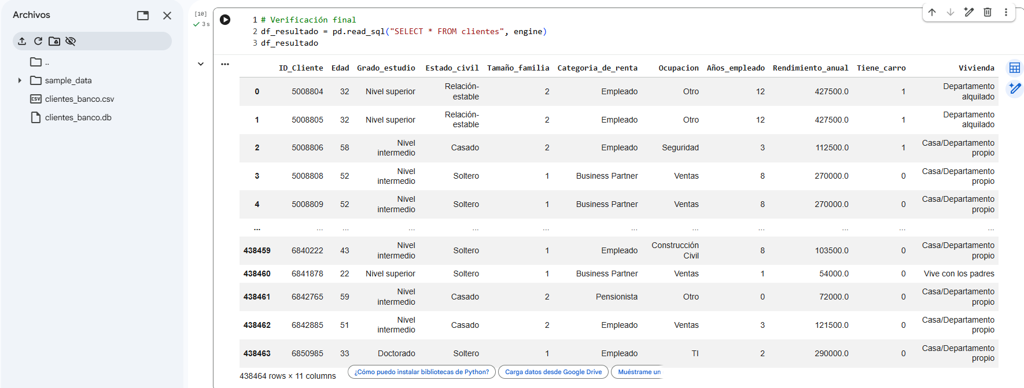Image resolution: width=1024 pixels, height=388 pixels.
Task: Toggle hidden files visibility
Action: click(x=71, y=41)
